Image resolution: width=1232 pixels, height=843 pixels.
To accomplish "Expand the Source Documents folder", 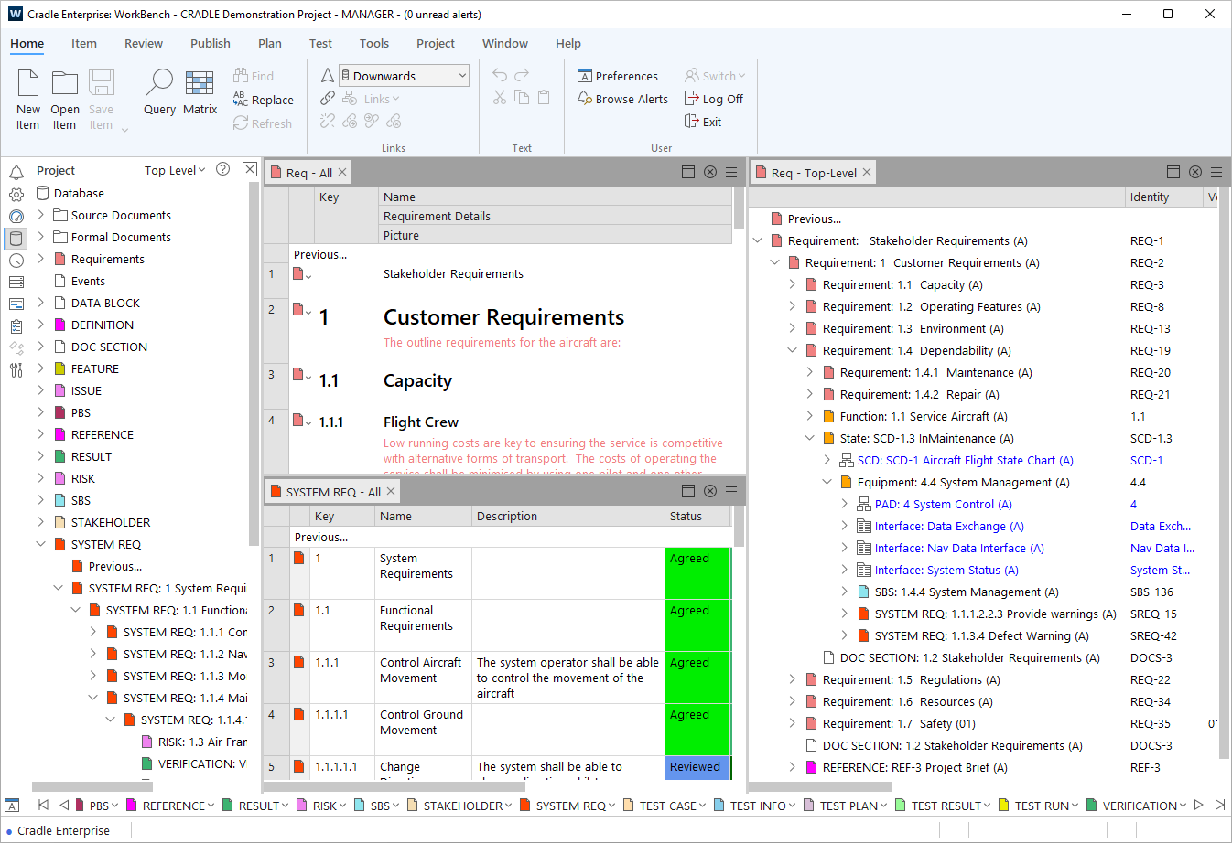I will (40, 215).
